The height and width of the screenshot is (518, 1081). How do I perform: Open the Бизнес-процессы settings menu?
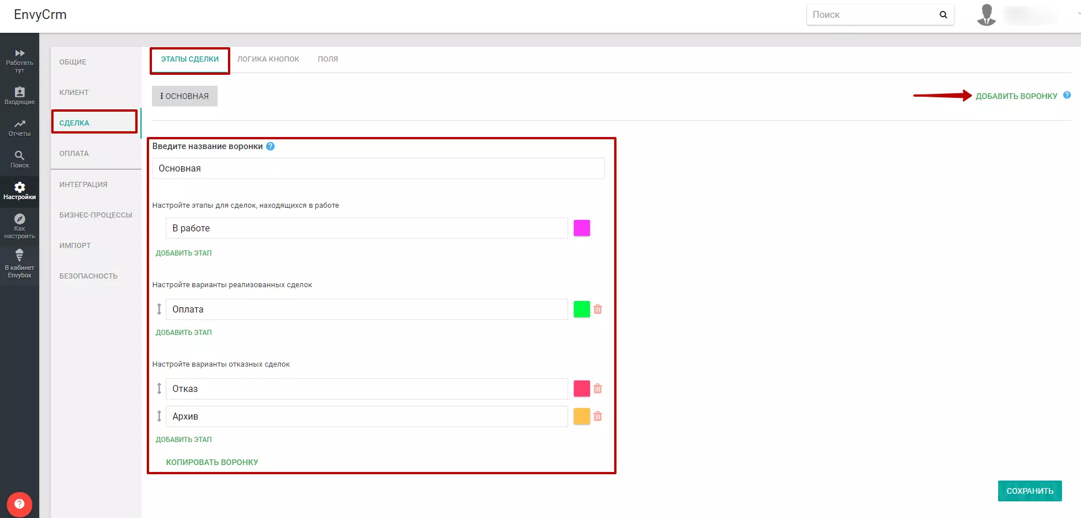coord(96,215)
